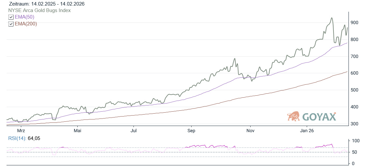372x167 pixels.
Task: Click the 300 price axis label
Action: pyautogui.click(x=355, y=124)
